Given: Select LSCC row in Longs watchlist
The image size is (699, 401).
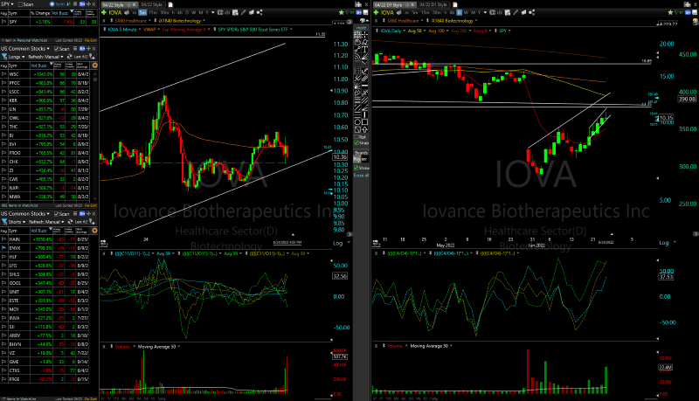Looking at the screenshot, I should pyautogui.click(x=45, y=92).
